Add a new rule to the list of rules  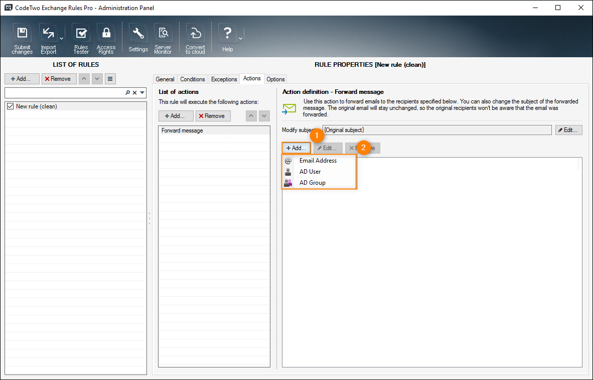point(22,79)
